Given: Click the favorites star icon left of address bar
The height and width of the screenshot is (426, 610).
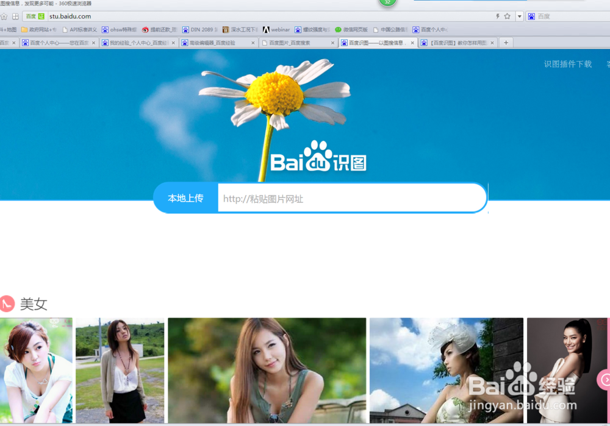Looking at the screenshot, I should coord(4,16).
